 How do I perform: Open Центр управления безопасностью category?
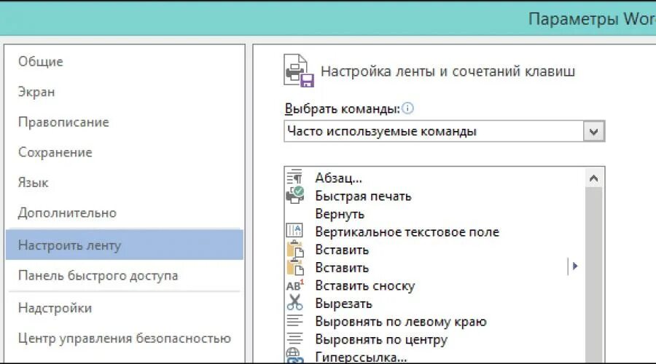point(125,338)
